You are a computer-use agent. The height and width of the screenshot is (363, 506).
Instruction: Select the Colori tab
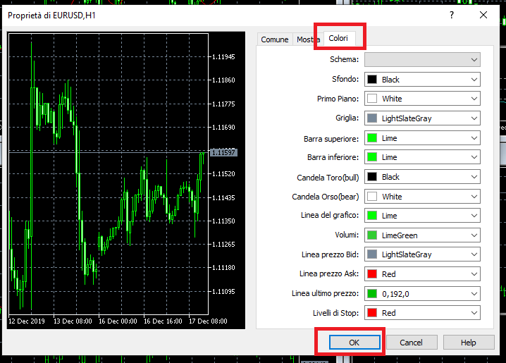(338, 38)
